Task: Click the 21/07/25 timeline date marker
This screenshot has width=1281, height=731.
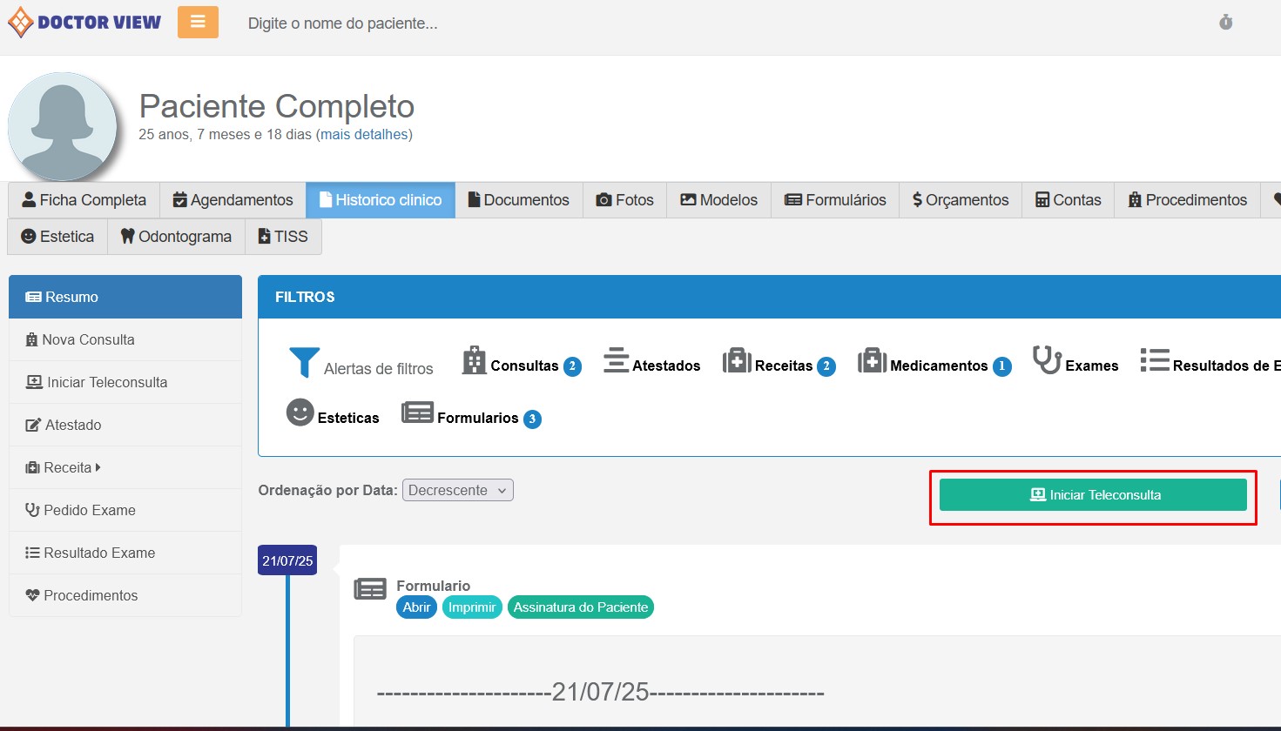Action: coord(287,560)
